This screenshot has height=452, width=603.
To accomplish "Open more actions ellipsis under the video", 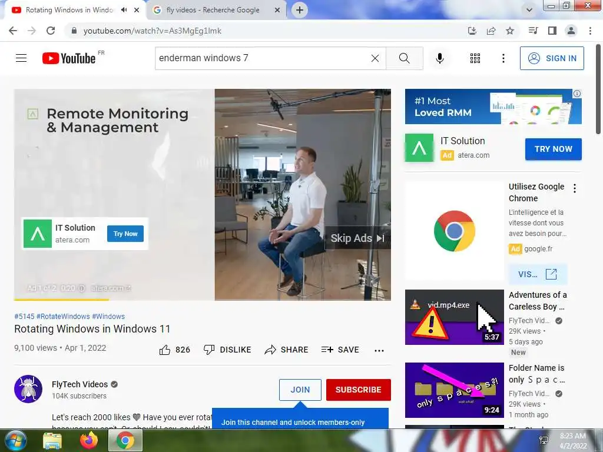I will pos(379,350).
